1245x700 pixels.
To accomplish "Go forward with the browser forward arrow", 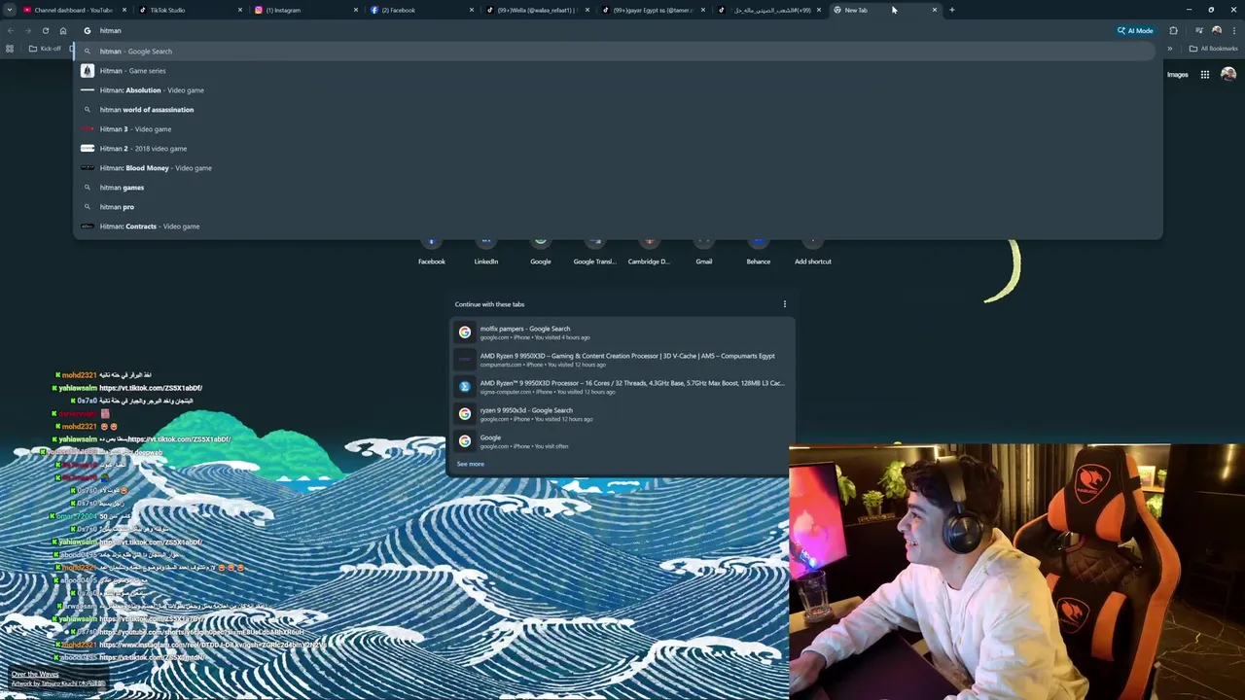I will coord(27,30).
